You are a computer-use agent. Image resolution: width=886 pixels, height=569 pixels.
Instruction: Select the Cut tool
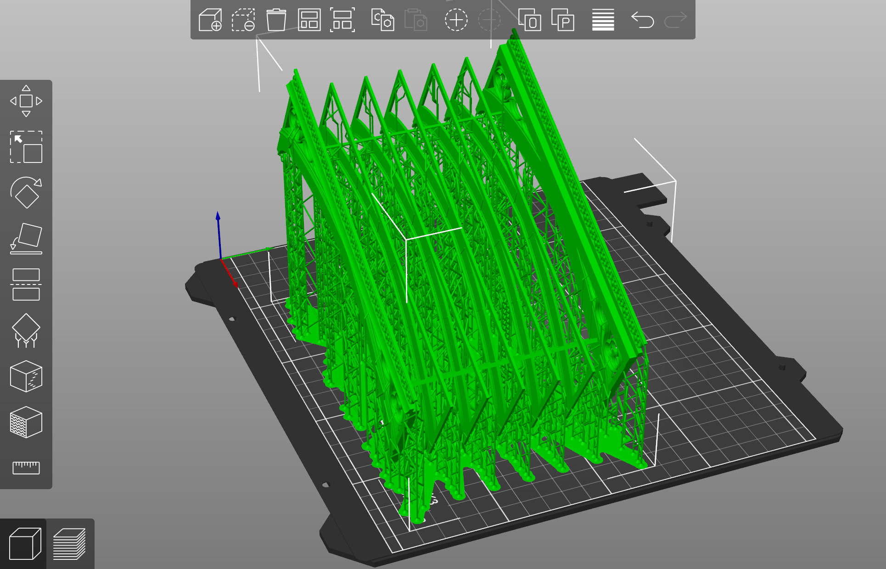[26, 284]
